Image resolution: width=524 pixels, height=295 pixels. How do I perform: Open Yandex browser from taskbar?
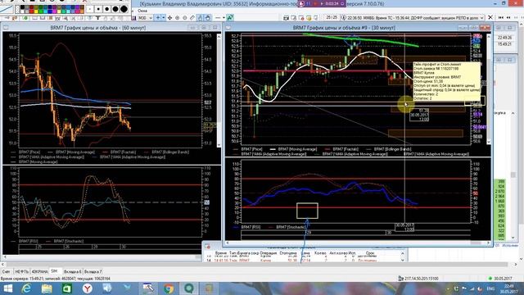point(88,288)
